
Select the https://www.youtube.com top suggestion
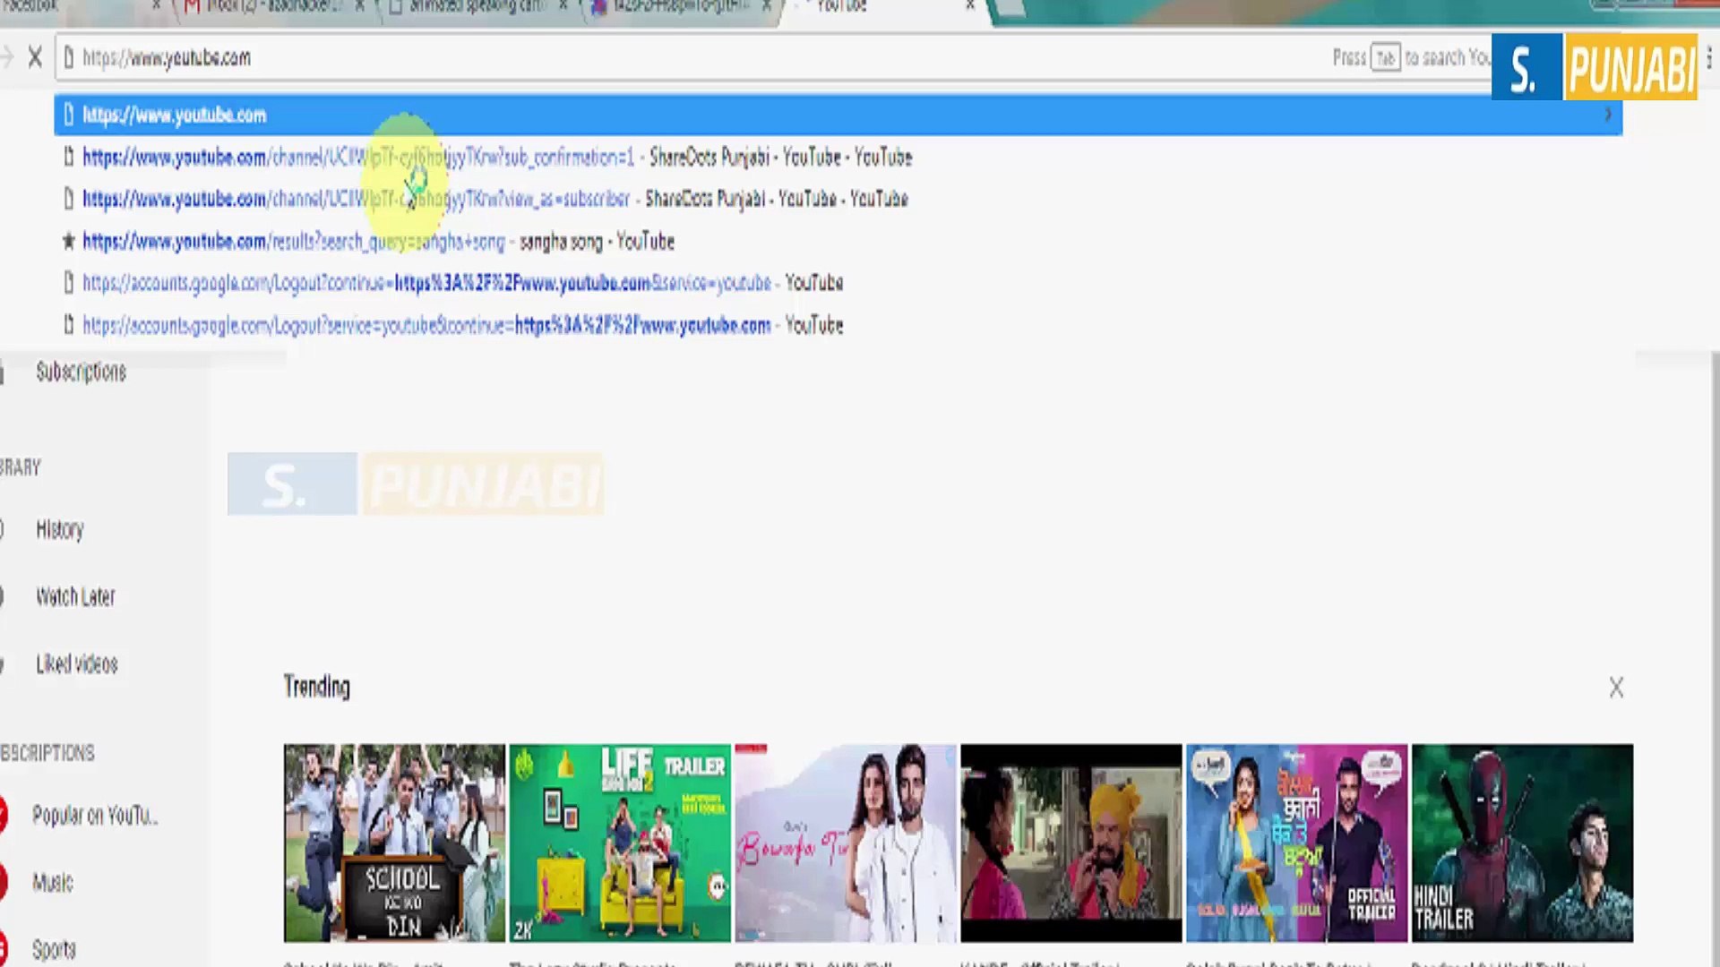click(x=175, y=116)
